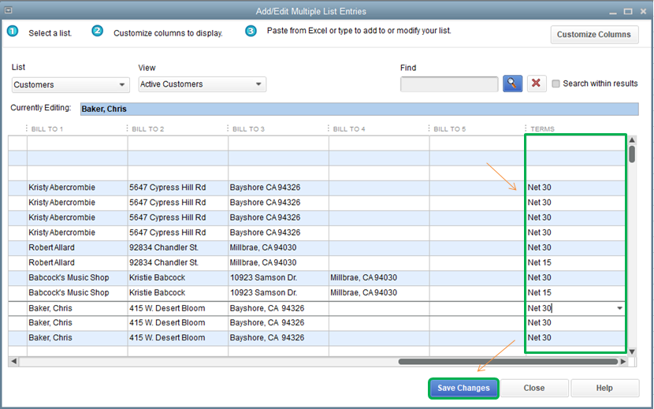Click Millbrae, CA 94030 in Bill To 4 of Net 15 Babcock row
The image size is (654, 409).
coord(379,292)
